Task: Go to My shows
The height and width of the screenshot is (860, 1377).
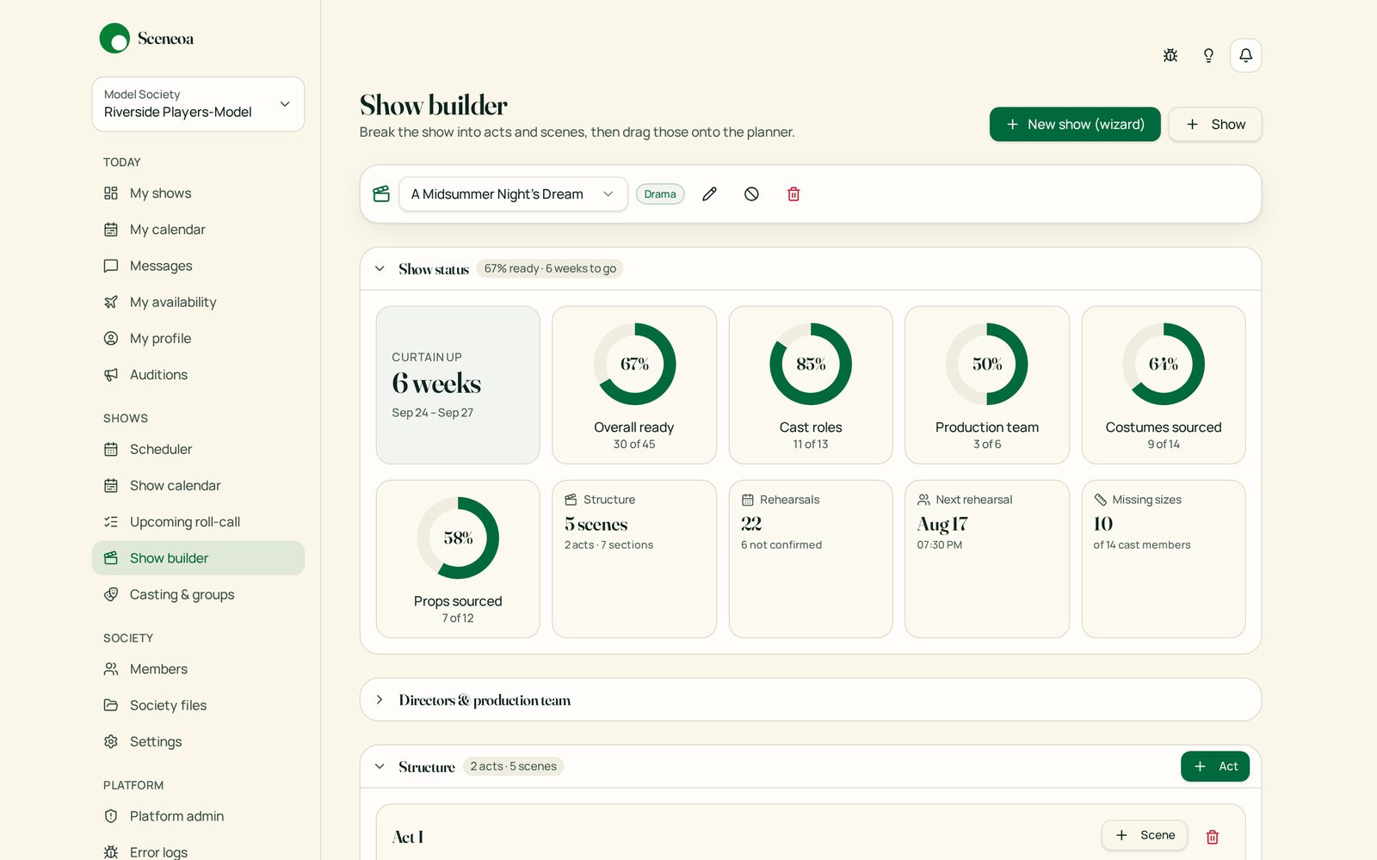Action: [198, 193]
